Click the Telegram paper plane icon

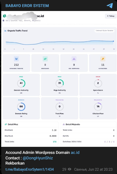pos(110,5)
